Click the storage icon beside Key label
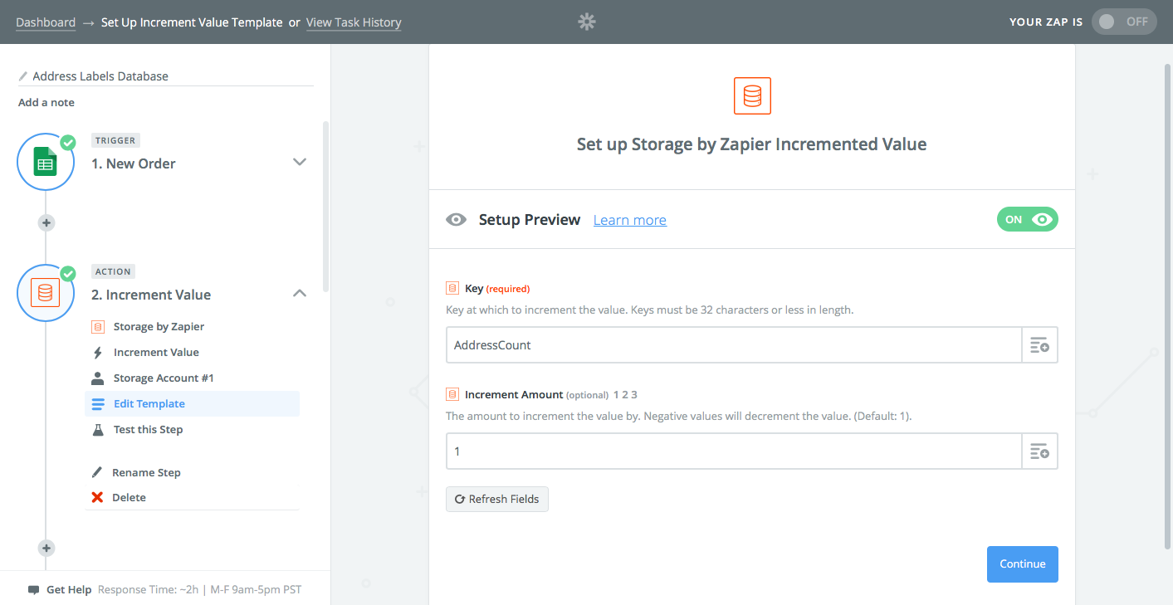This screenshot has width=1173, height=605. (452, 288)
